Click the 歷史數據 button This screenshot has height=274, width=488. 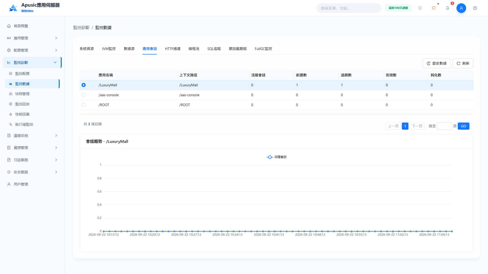click(x=436, y=63)
